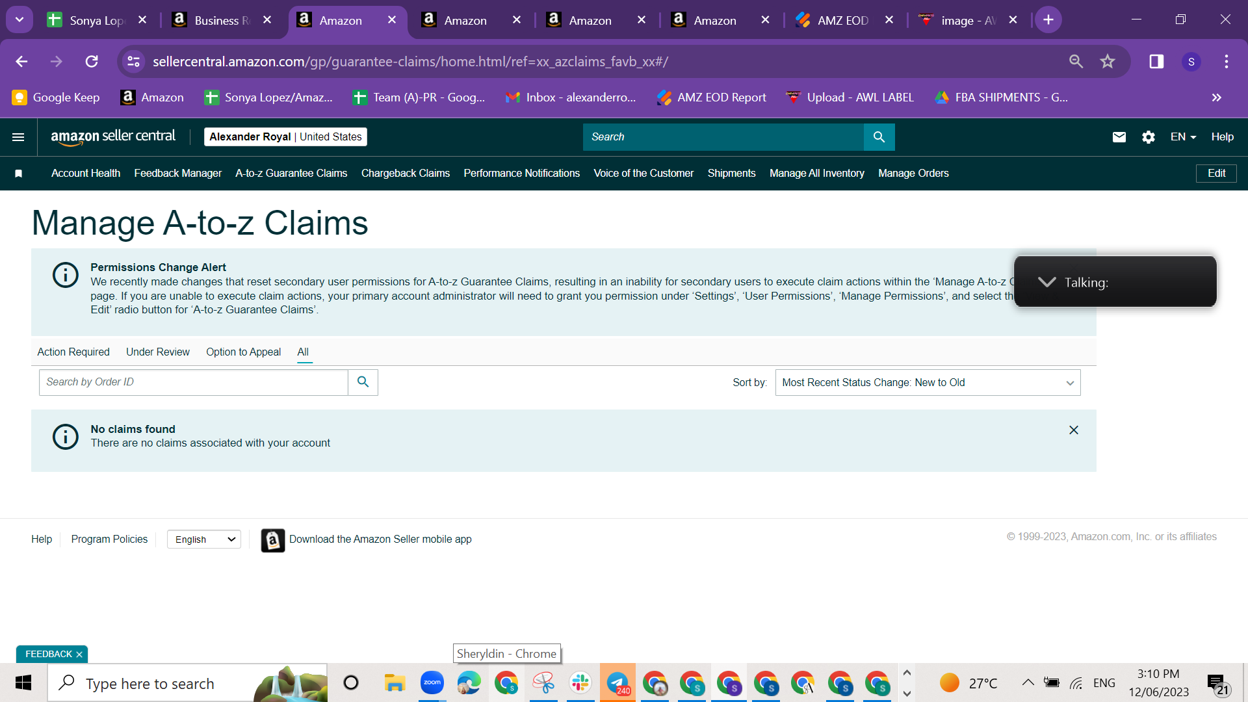Open the Account Health link
This screenshot has width=1248, height=702.
coord(86,174)
